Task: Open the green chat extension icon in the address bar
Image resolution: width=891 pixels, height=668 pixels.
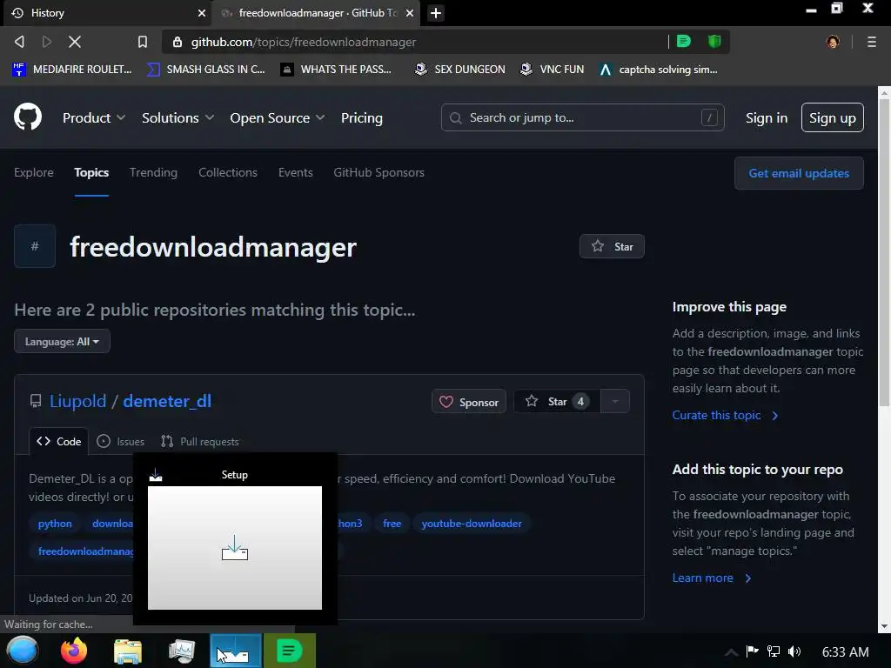Action: pos(684,41)
